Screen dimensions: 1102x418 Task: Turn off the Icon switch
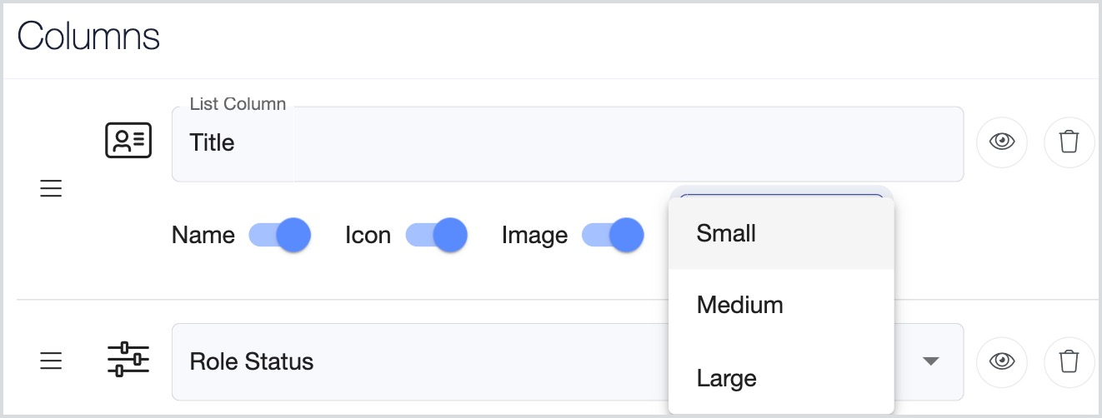(437, 235)
